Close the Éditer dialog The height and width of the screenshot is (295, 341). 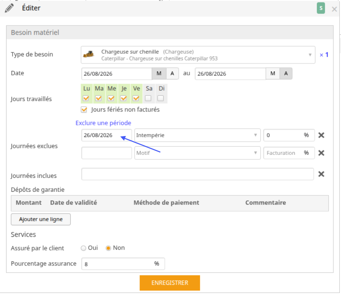coord(334,9)
